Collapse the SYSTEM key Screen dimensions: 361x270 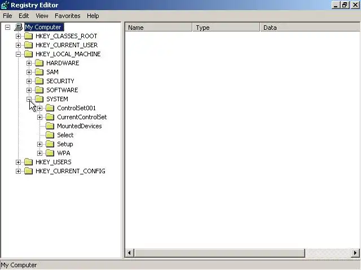coord(29,99)
